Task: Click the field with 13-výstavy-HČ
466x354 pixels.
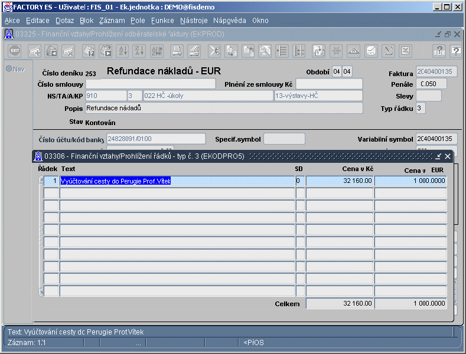Action: coord(318,96)
